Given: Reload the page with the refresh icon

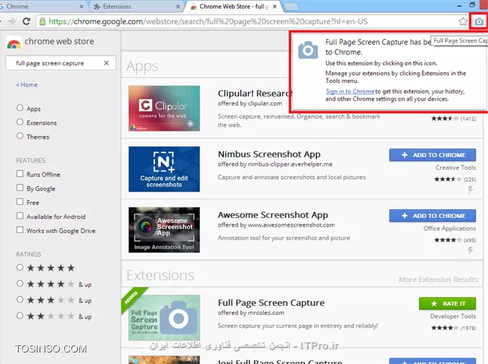Looking at the screenshot, I should (27, 21).
